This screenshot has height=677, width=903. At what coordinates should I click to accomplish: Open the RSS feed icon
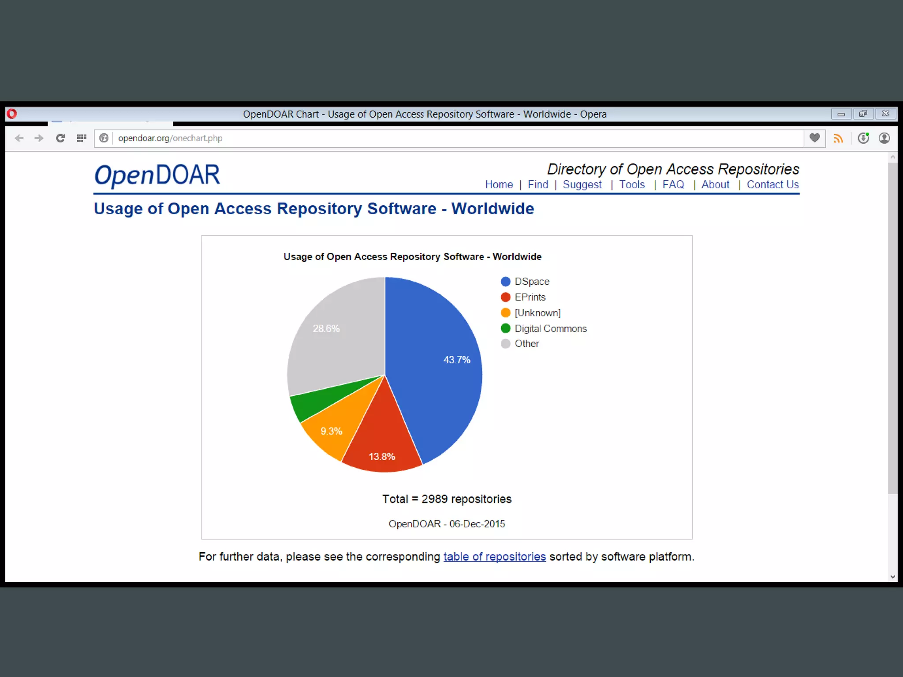point(838,138)
